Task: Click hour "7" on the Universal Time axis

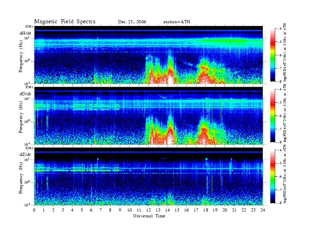Action: 101,210
